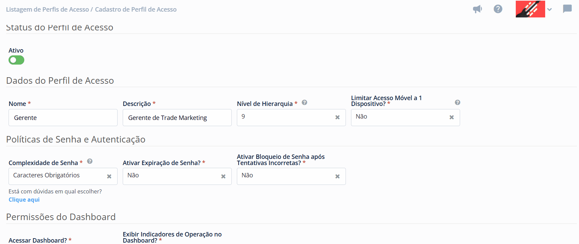
Task: Click the help question mark in header
Action: tap(498, 9)
